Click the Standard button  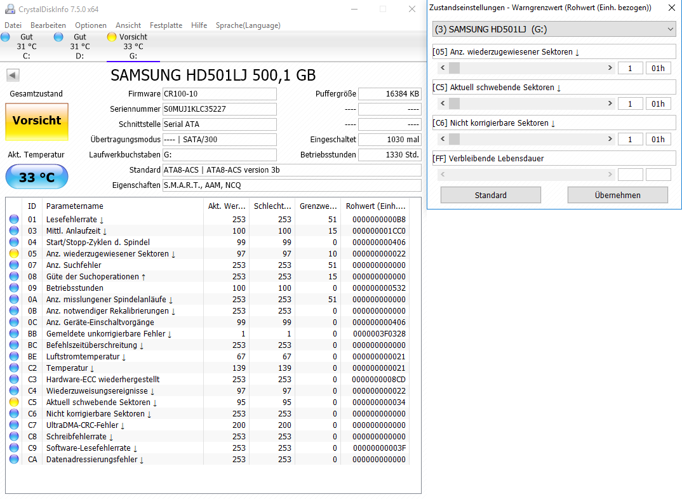pos(491,195)
